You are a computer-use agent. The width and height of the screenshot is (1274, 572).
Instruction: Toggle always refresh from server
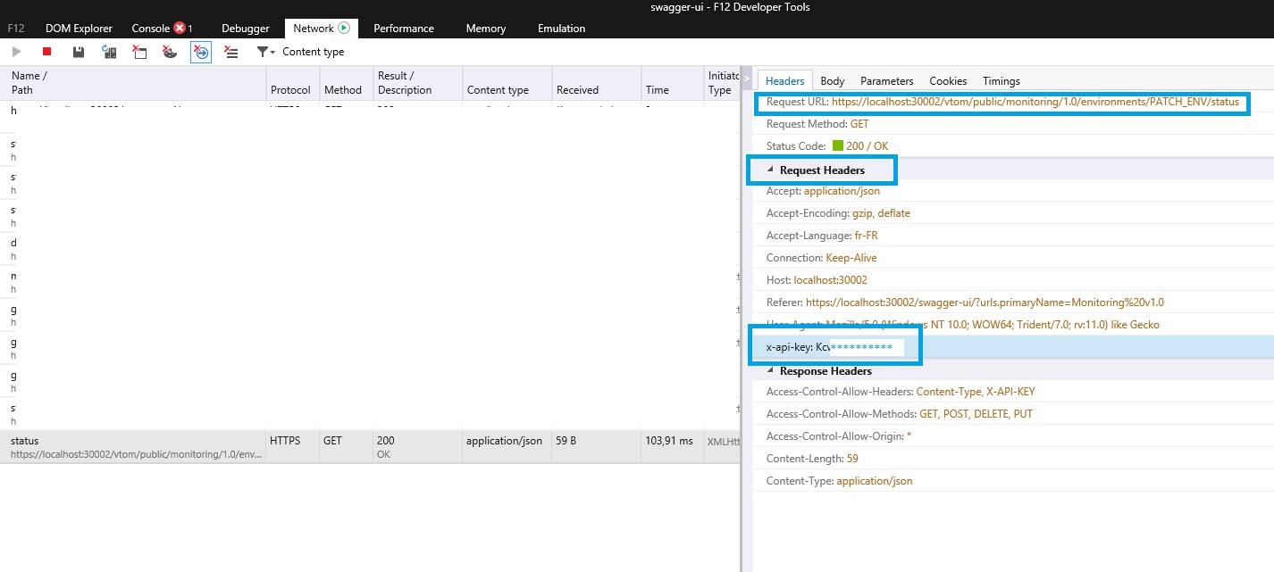[110, 53]
